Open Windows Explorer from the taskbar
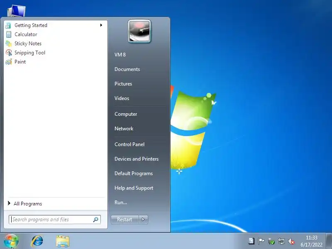The height and width of the screenshot is (249, 332). (63, 242)
